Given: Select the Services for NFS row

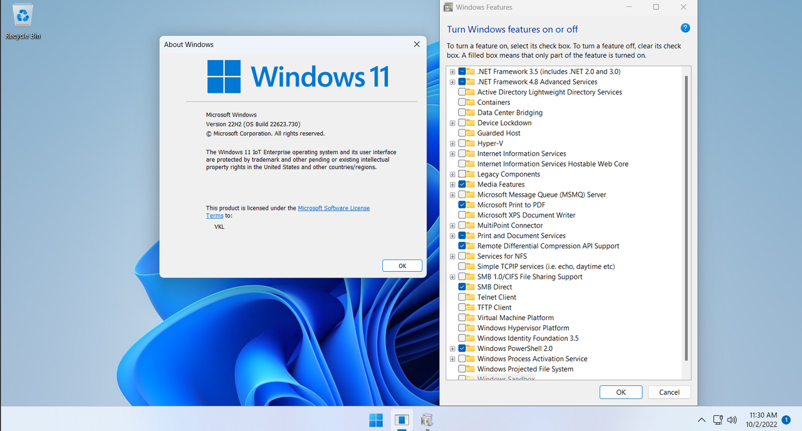Looking at the screenshot, I should pyautogui.click(x=502, y=256).
